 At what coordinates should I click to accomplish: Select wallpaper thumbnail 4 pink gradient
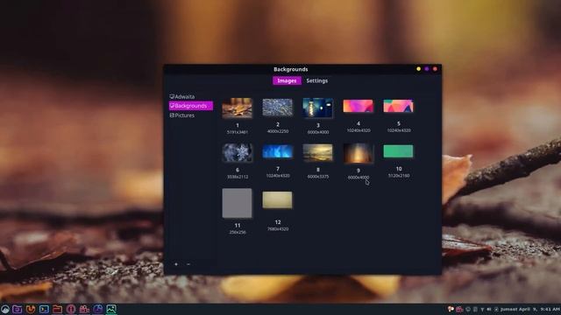click(359, 106)
